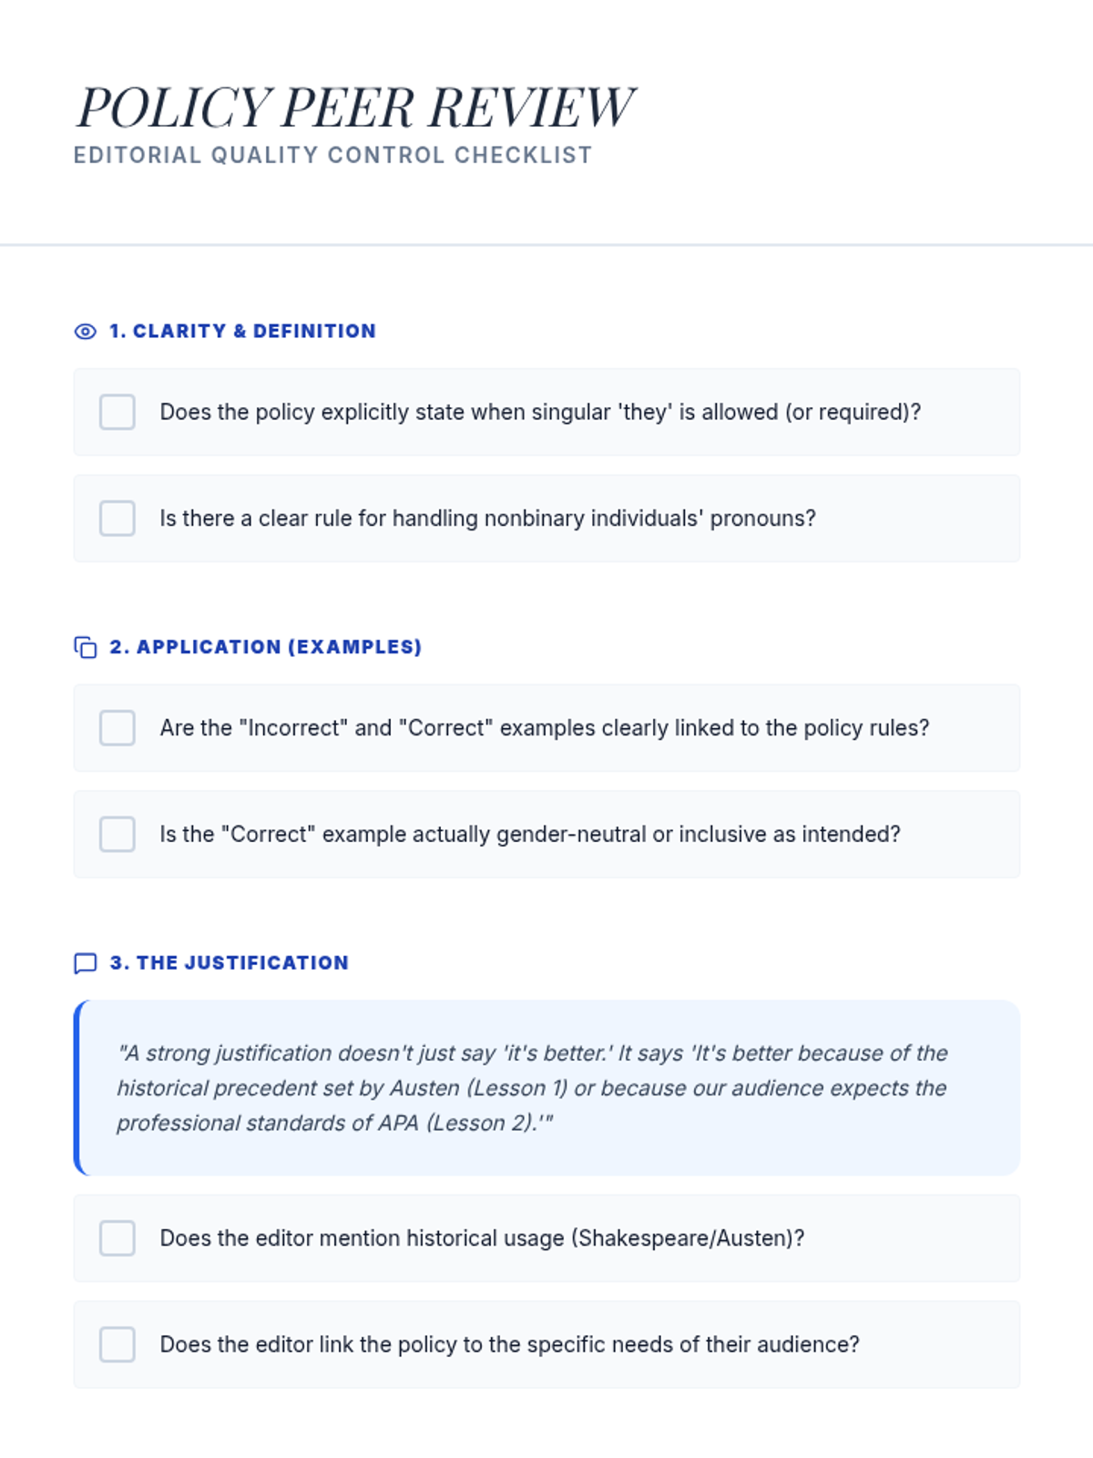Image resolution: width=1093 pixels, height=1458 pixels.
Task: Click the historical usage question text
Action: 482,1238
